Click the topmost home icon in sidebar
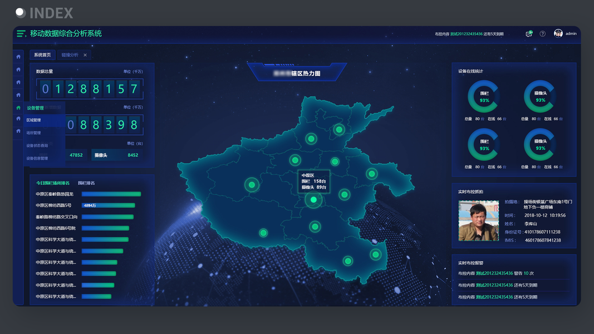 pos(18,56)
